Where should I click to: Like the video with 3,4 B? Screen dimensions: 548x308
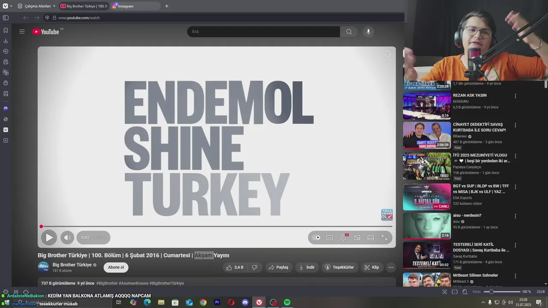tap(235, 267)
